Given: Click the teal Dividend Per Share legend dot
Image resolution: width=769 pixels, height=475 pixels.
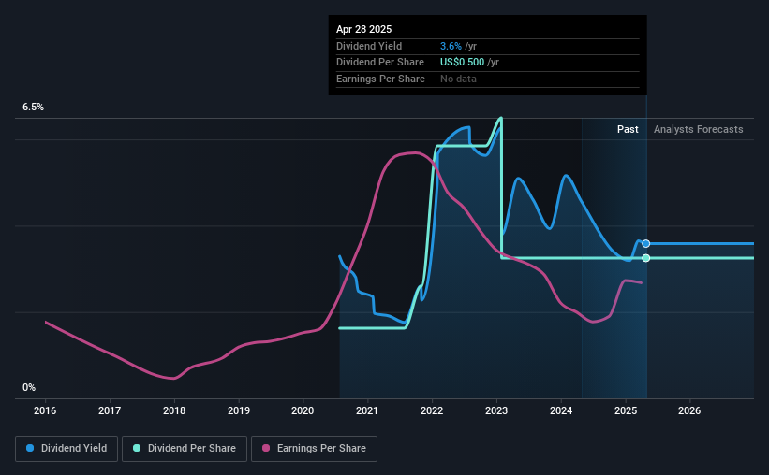Looking at the screenshot, I should pyautogui.click(x=137, y=448).
